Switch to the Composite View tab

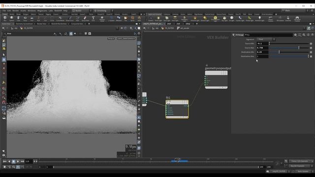coord(77,24)
